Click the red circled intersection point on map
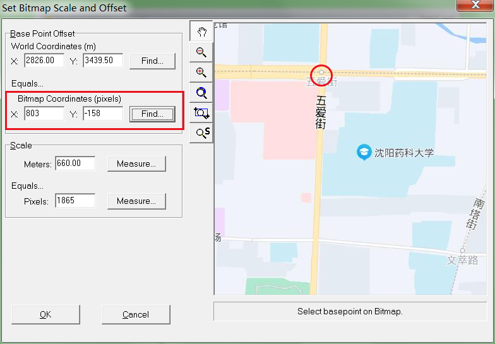Screen dimensions: 495x344 point(322,73)
